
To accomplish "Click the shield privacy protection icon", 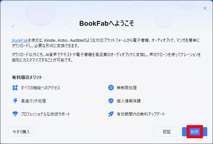I will [111, 101].
